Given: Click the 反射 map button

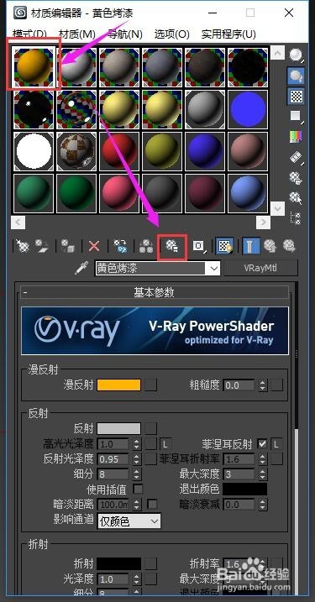Looking at the screenshot, I should tap(151, 429).
